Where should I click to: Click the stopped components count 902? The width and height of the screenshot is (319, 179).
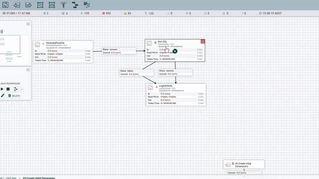[x=106, y=13]
